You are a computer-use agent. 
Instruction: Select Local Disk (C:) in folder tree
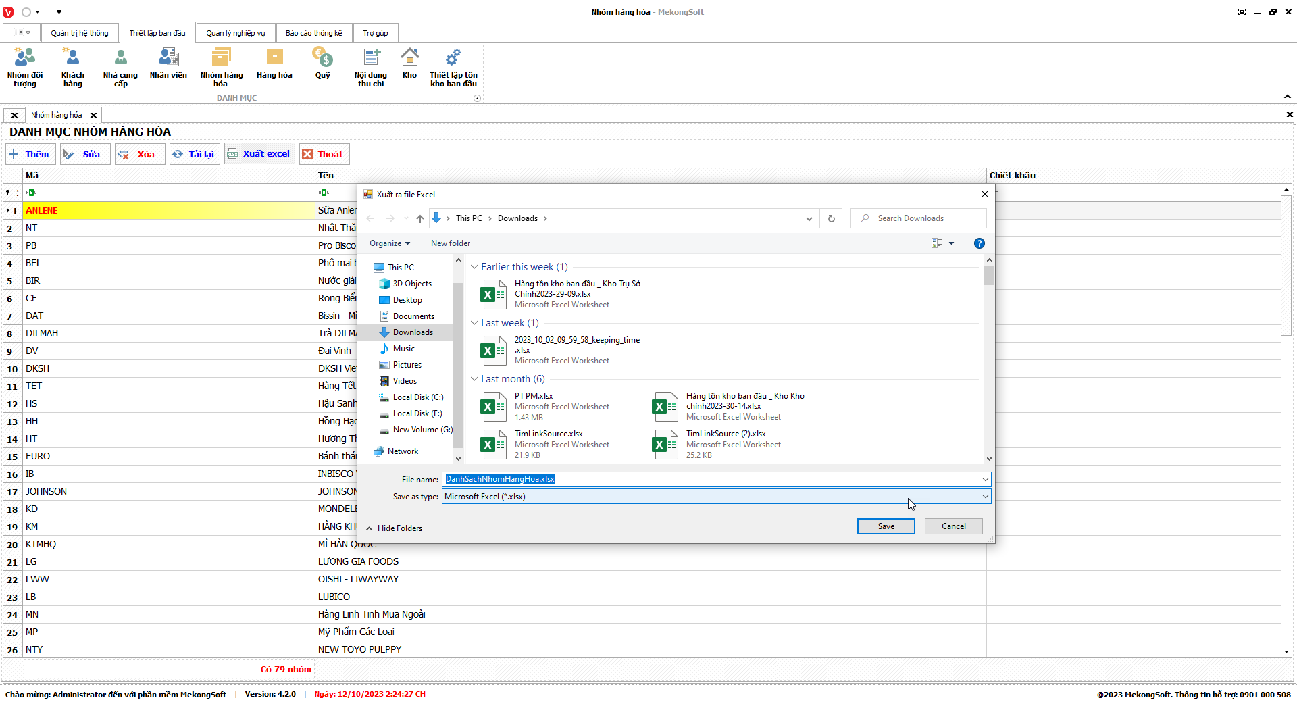(x=418, y=397)
